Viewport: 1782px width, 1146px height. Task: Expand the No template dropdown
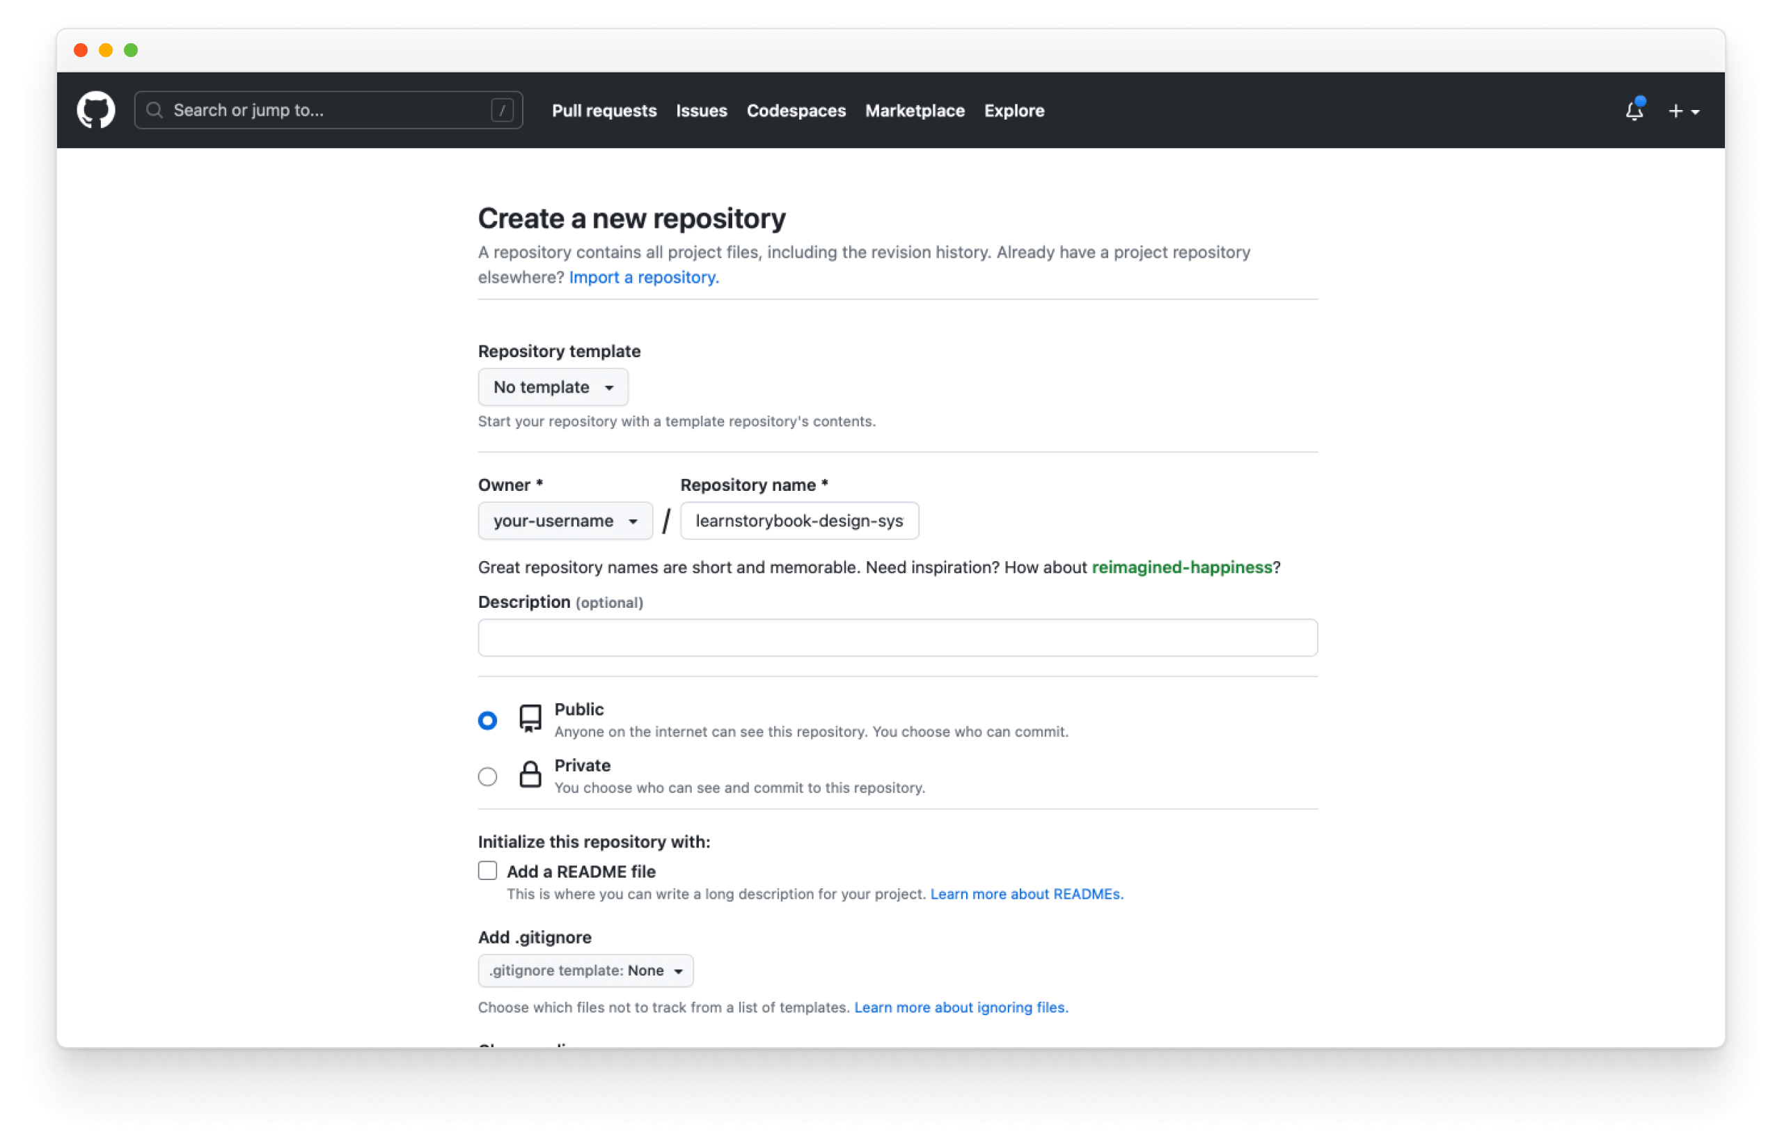(552, 386)
